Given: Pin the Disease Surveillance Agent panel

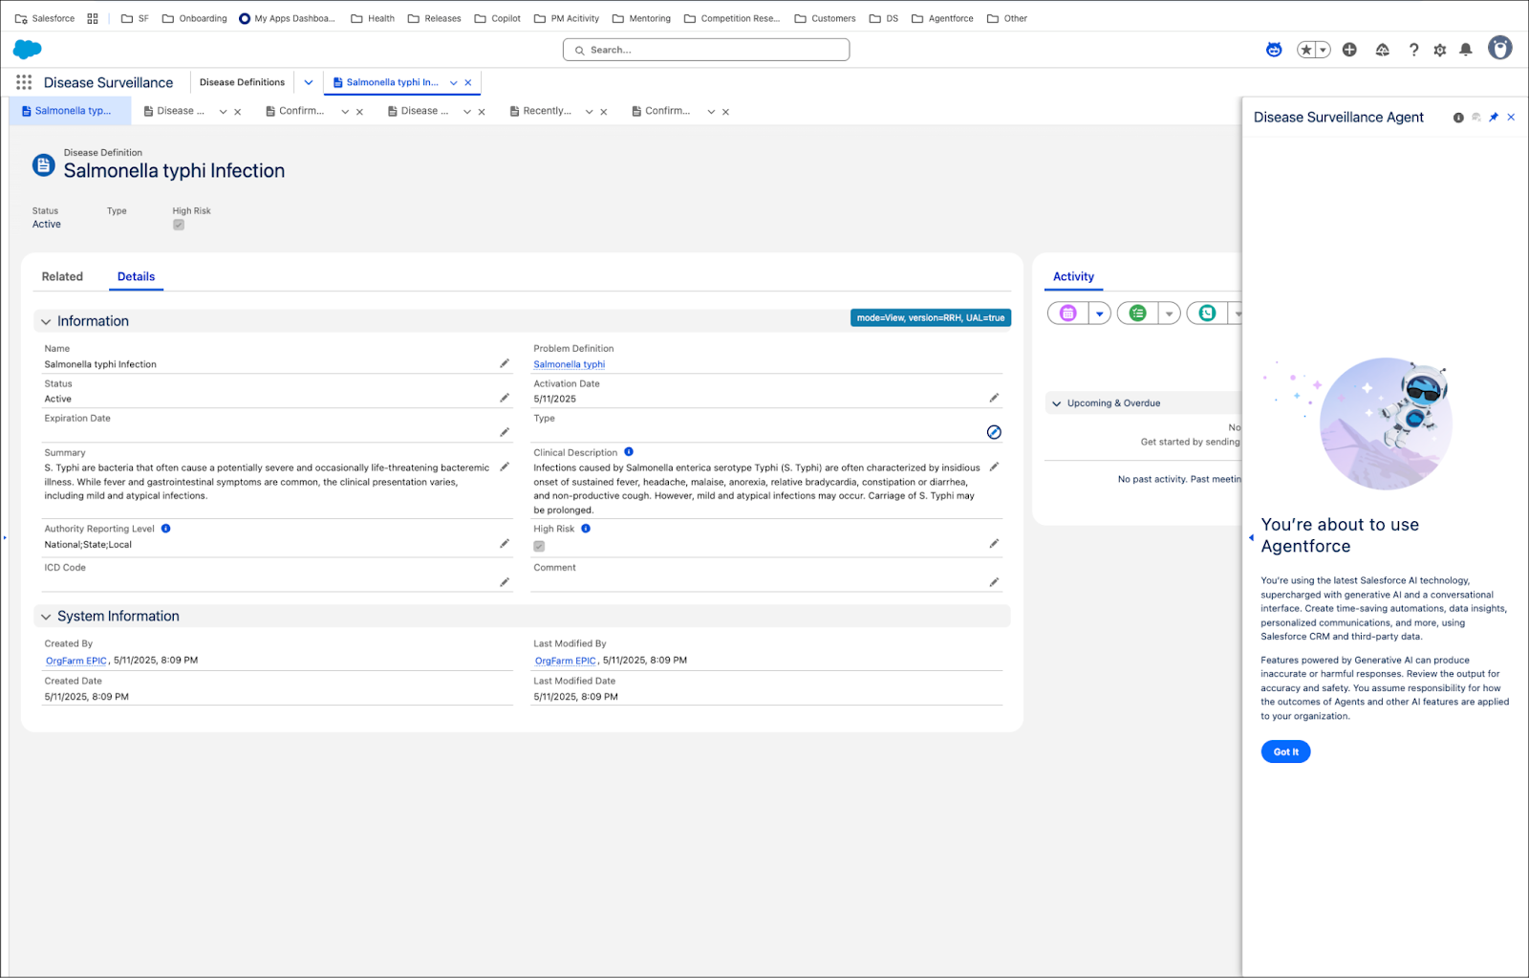Looking at the screenshot, I should click(1494, 118).
